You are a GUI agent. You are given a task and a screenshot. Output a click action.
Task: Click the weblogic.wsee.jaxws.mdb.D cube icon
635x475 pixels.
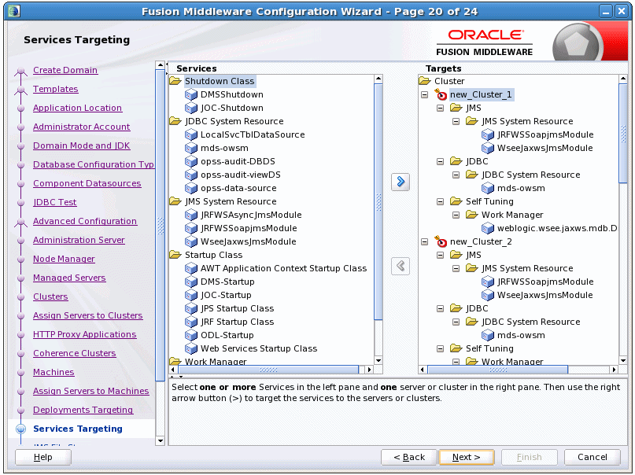point(488,228)
